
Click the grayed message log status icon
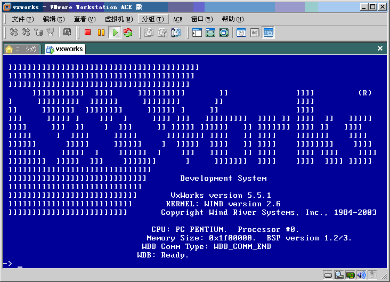pyautogui.click(x=372, y=275)
